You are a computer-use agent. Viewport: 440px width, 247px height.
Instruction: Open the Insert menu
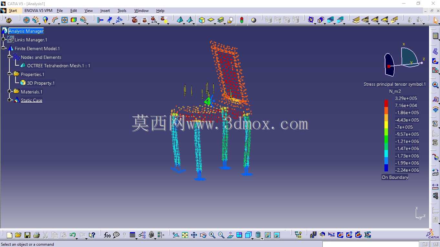point(105,11)
